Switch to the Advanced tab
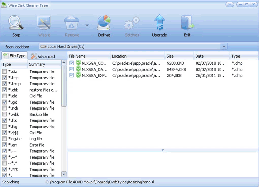 point(43,56)
